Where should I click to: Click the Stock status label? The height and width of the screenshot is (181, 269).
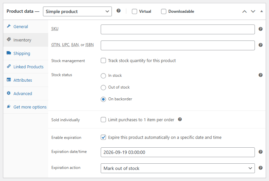[x=62, y=75]
